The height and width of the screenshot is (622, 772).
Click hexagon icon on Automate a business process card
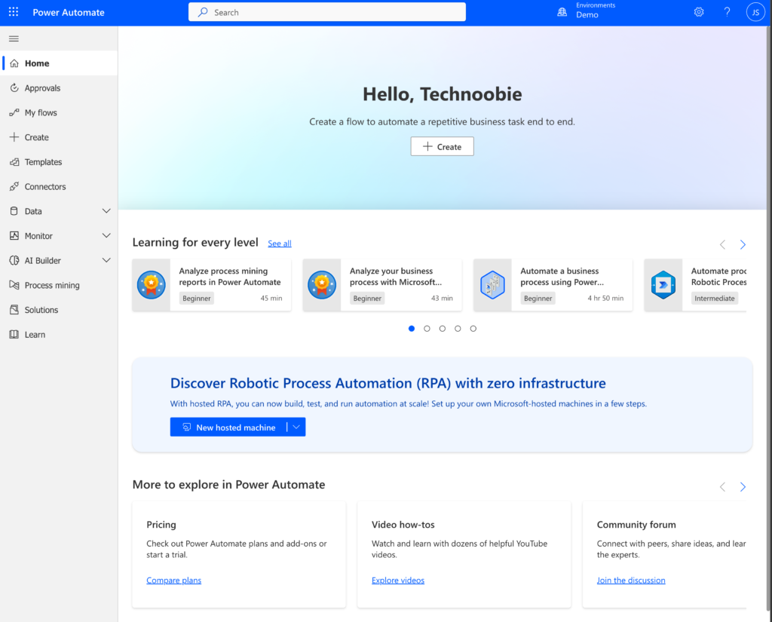coord(492,285)
